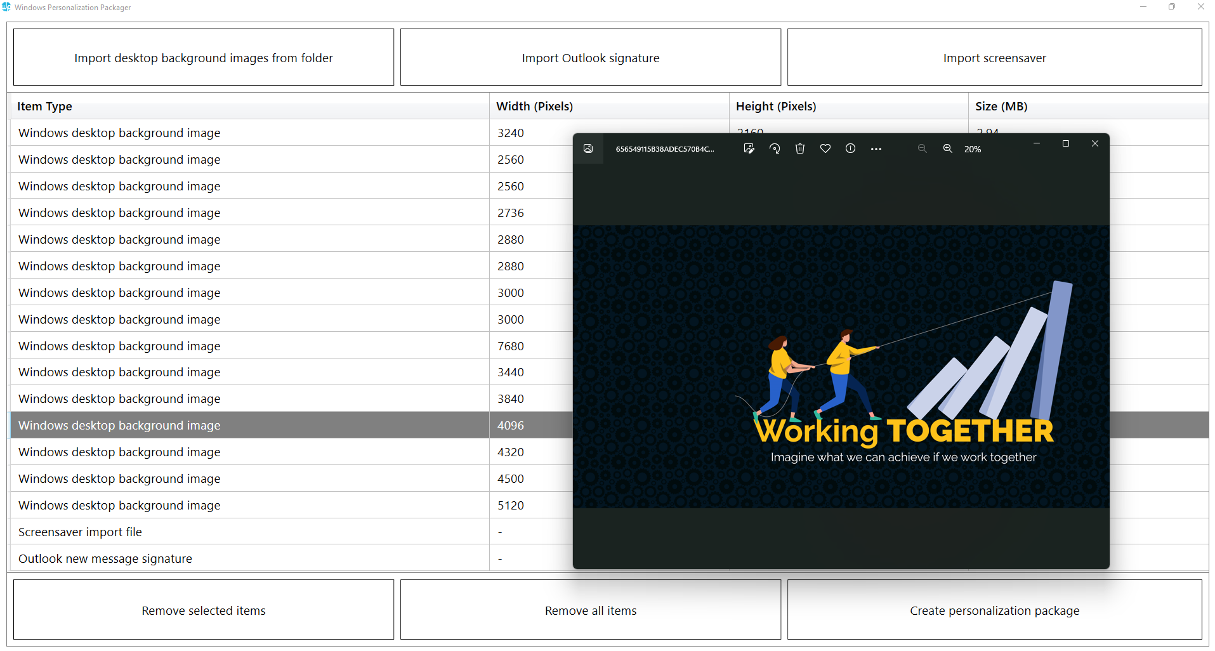Close the Photos viewer window
Viewport: 1215px width, 651px height.
click(x=1095, y=143)
